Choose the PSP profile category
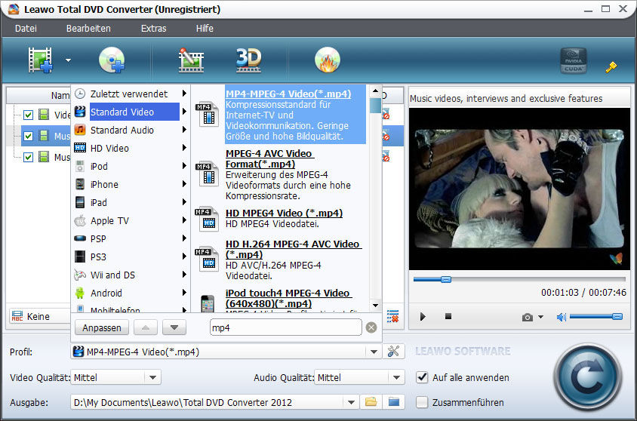The width and height of the screenshot is (637, 421). coord(131,238)
